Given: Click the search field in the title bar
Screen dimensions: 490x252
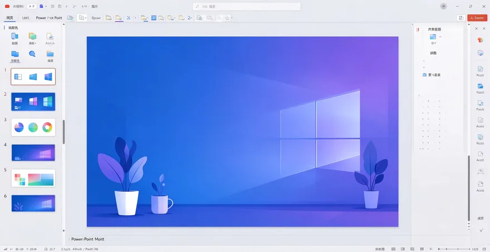Looking at the screenshot, I should [x=246, y=7].
